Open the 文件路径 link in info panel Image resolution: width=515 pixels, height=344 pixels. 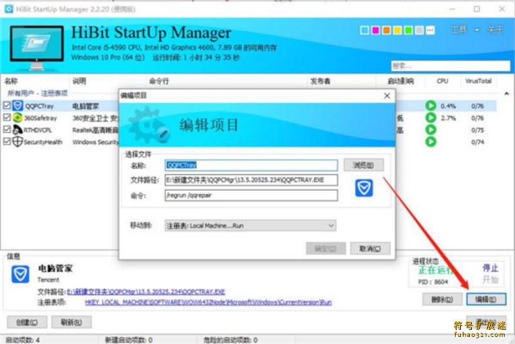click(x=146, y=292)
